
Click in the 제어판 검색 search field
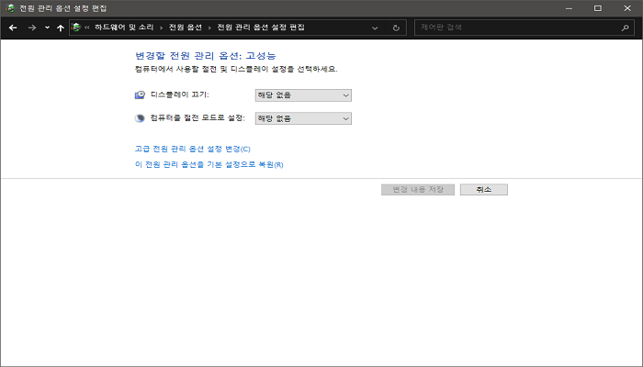tap(514, 28)
